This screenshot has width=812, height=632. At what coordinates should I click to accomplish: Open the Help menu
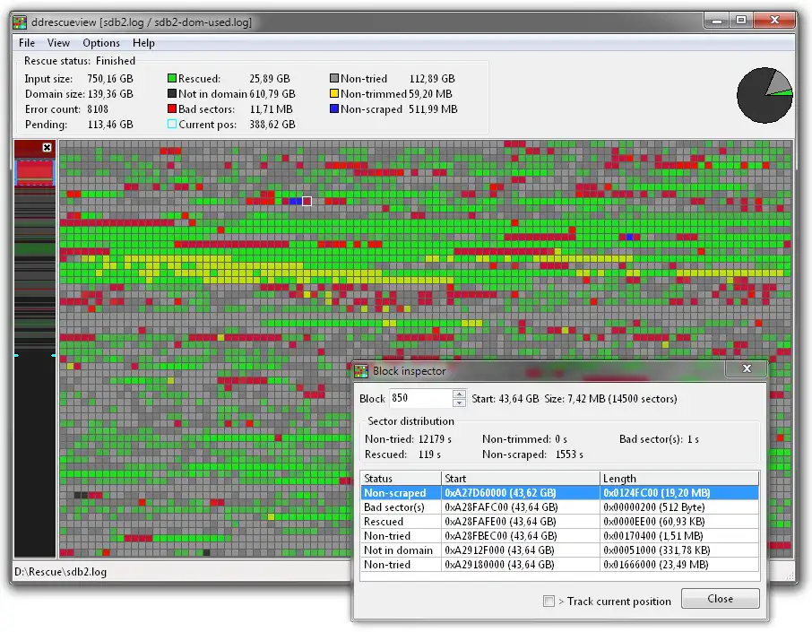click(143, 42)
